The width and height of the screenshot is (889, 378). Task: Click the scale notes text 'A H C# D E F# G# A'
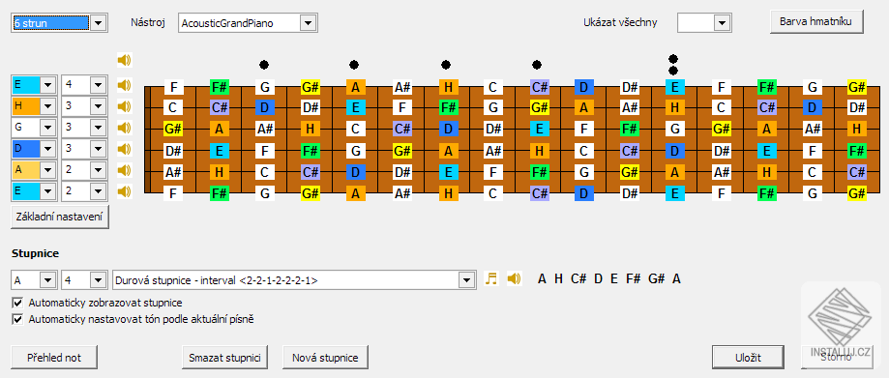pyautogui.click(x=609, y=278)
